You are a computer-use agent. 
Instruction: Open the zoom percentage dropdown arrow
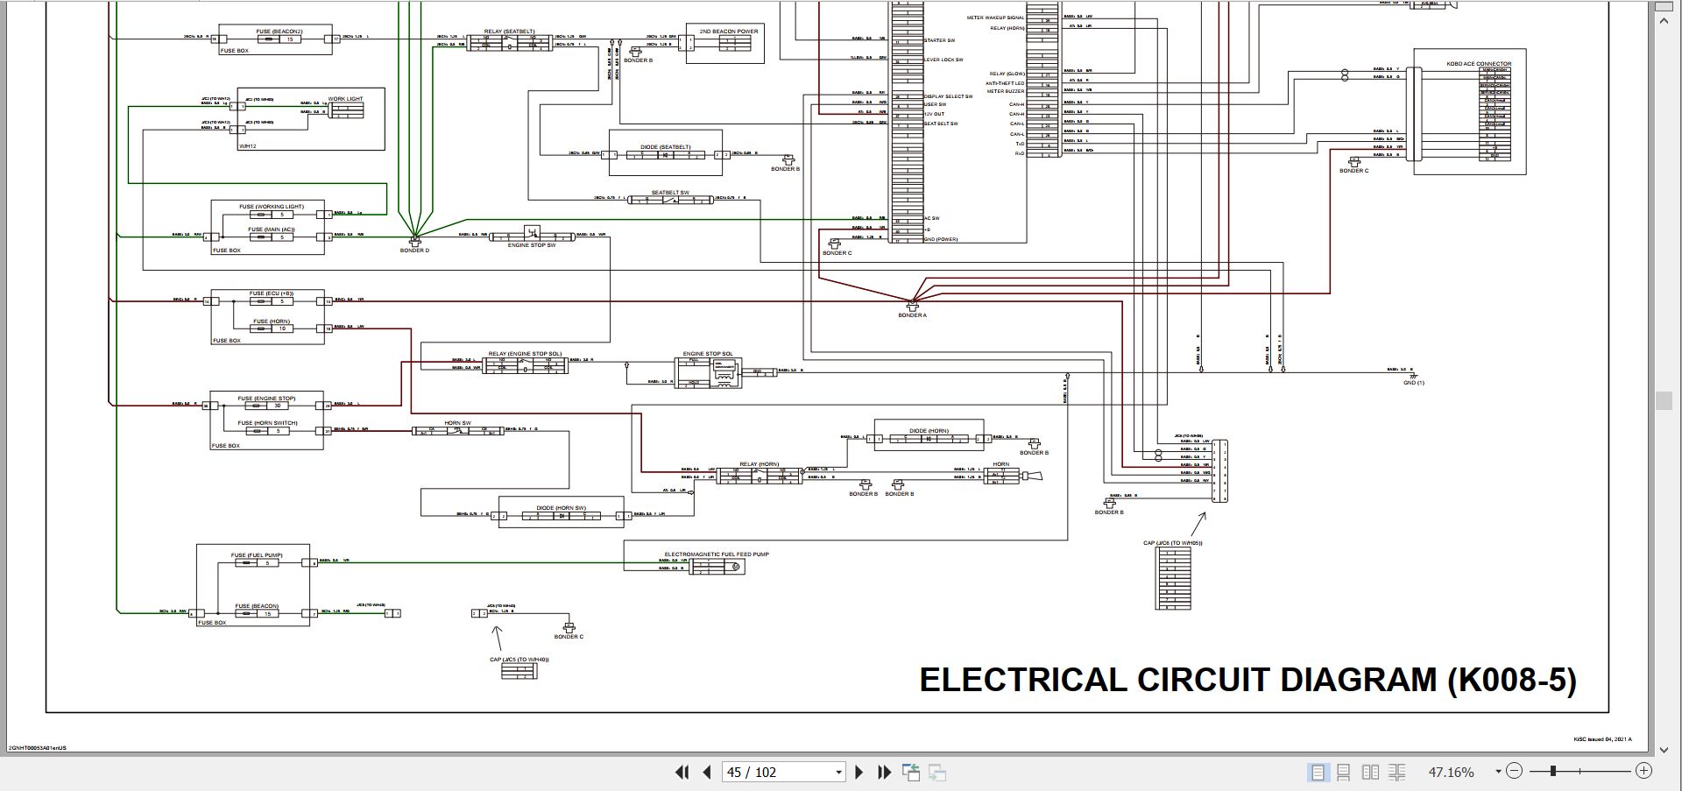point(1498,771)
